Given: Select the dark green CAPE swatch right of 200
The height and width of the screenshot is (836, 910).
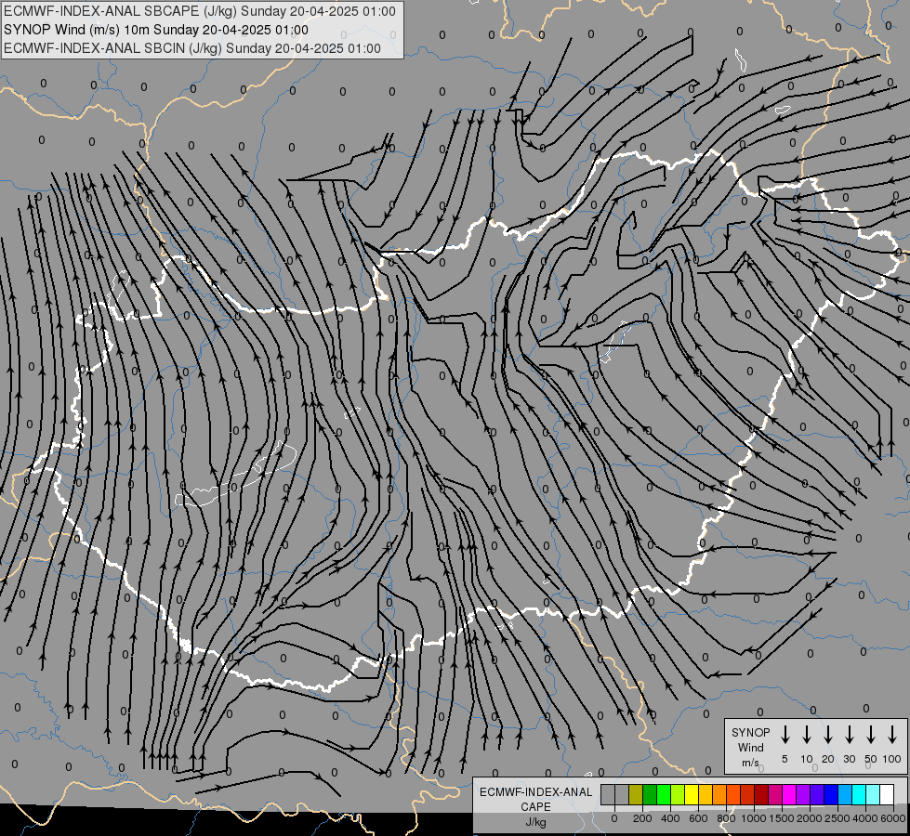Looking at the screenshot, I should coord(650,794).
